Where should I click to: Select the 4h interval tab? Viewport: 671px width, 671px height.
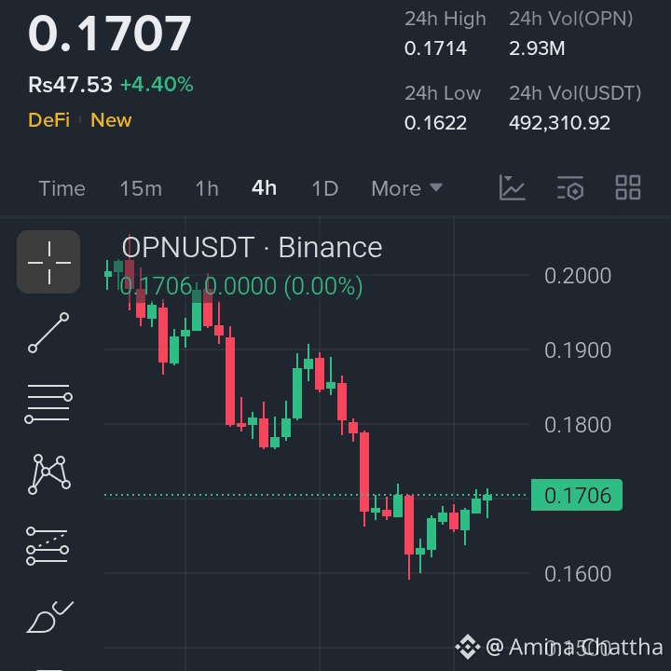[264, 188]
